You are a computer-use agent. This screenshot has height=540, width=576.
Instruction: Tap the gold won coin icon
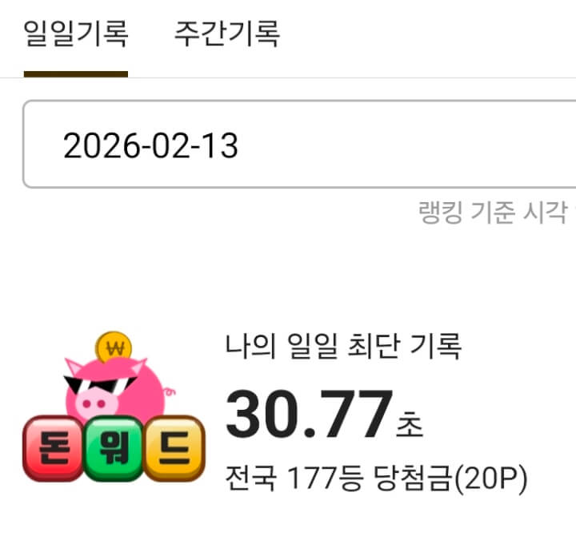coord(113,347)
